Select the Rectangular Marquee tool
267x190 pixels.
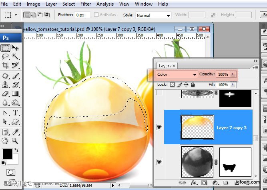click(x=5, y=48)
